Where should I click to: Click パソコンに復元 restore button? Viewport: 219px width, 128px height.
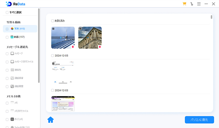(x=199, y=120)
